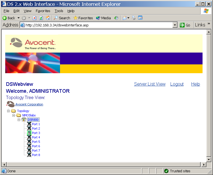This screenshot has width=213, height=175.
Task: Click the crossed-out server icon for Port 2
Action: (x=29, y=128)
